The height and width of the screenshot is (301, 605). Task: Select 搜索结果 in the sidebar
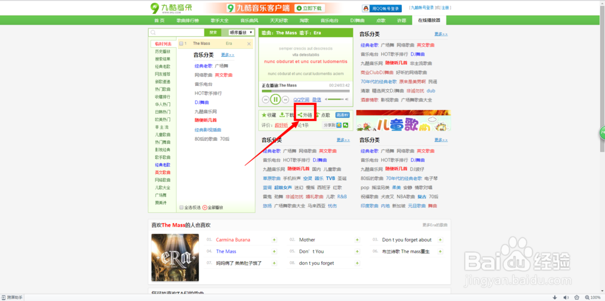(x=162, y=59)
